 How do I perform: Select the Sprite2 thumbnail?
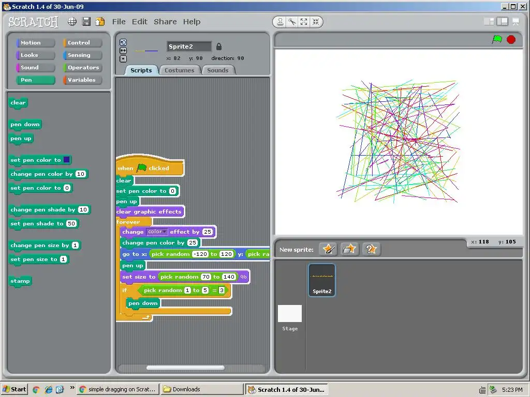322,280
